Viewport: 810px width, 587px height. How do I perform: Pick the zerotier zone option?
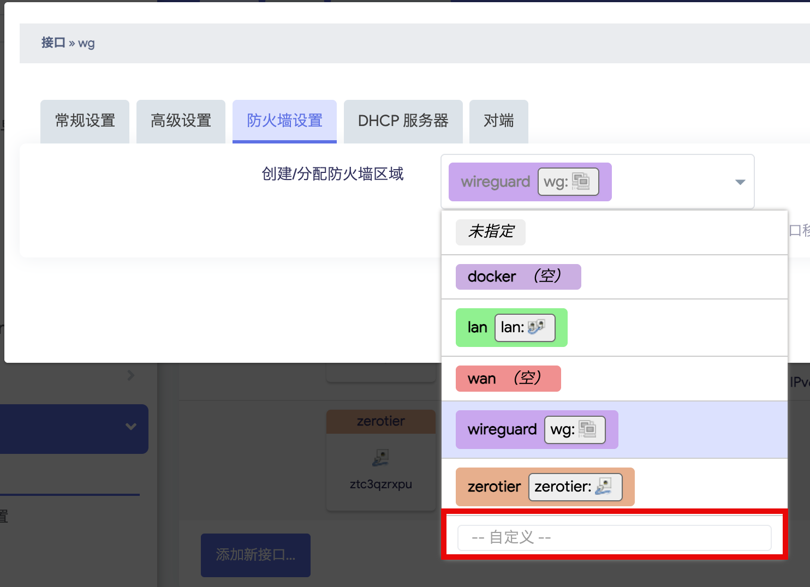click(x=545, y=487)
